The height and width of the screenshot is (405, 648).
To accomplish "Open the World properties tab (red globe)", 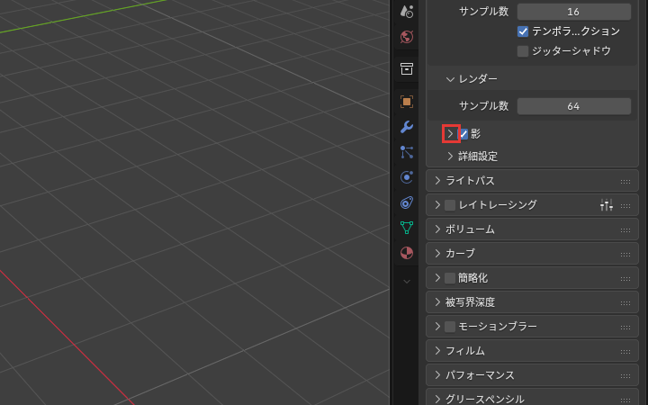I will (407, 37).
